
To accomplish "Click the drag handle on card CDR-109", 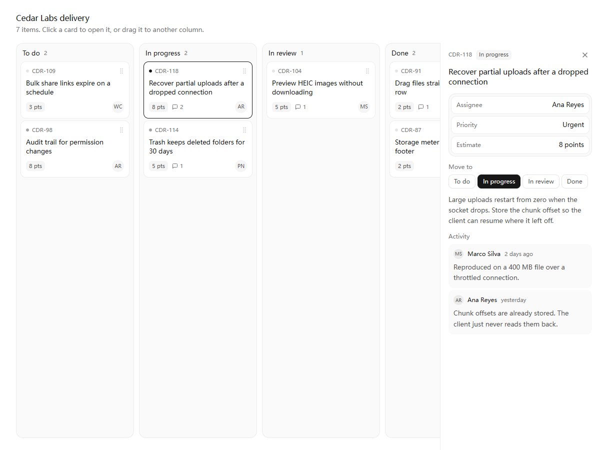I will point(121,71).
